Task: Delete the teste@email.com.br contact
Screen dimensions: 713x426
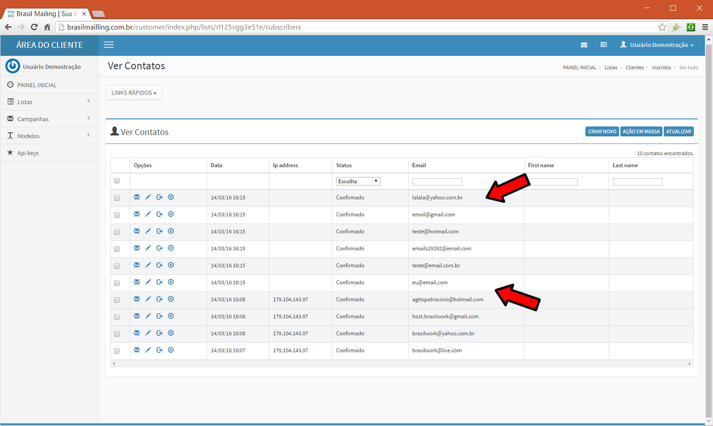Action: pyautogui.click(x=171, y=265)
